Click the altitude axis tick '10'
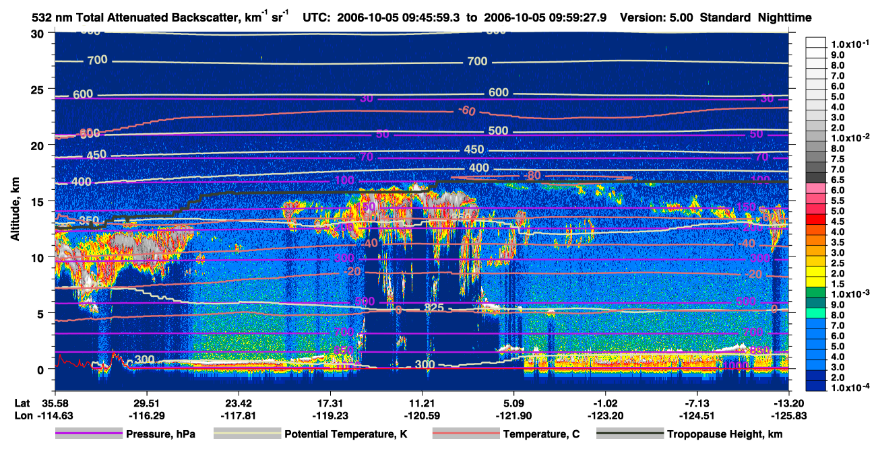 [x=38, y=257]
